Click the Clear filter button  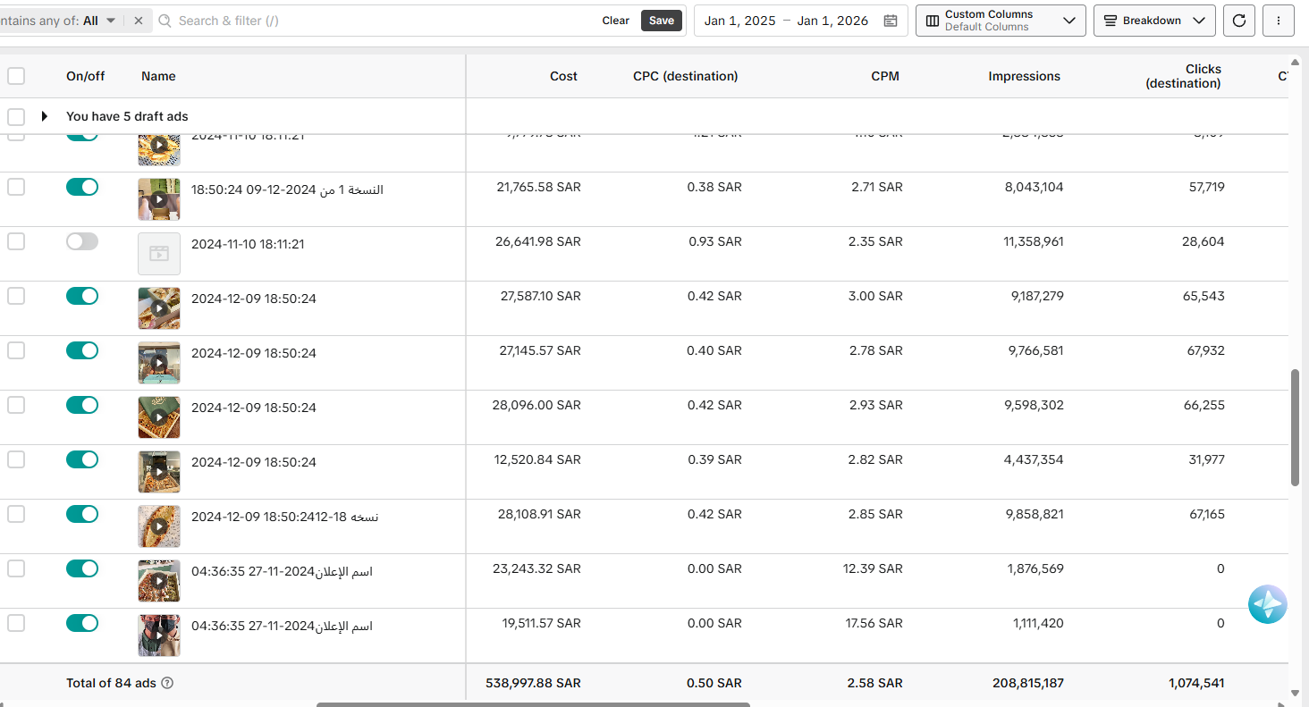coord(615,21)
